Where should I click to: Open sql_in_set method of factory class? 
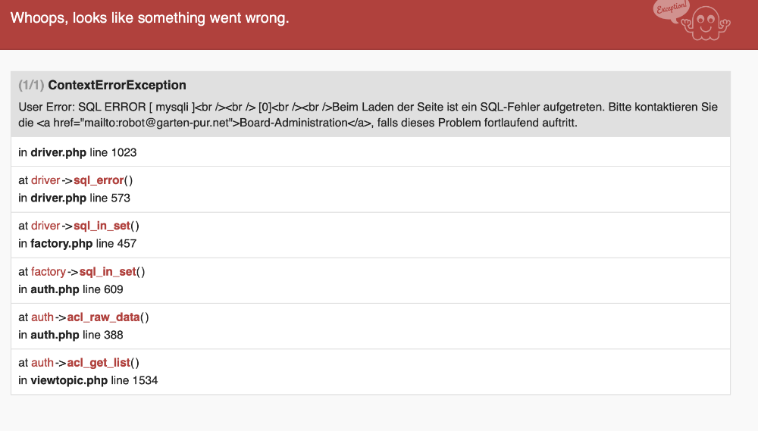pos(108,271)
